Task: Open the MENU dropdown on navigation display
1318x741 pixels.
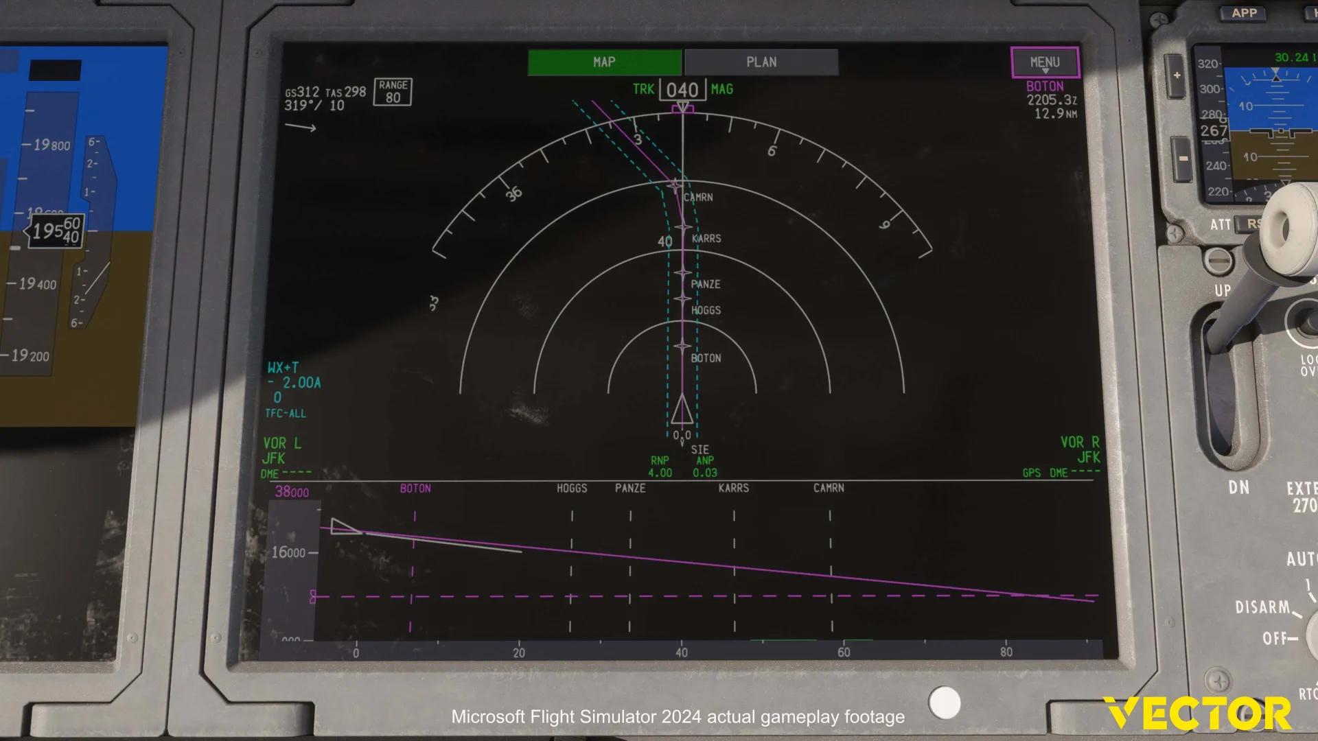Action: pos(1045,62)
